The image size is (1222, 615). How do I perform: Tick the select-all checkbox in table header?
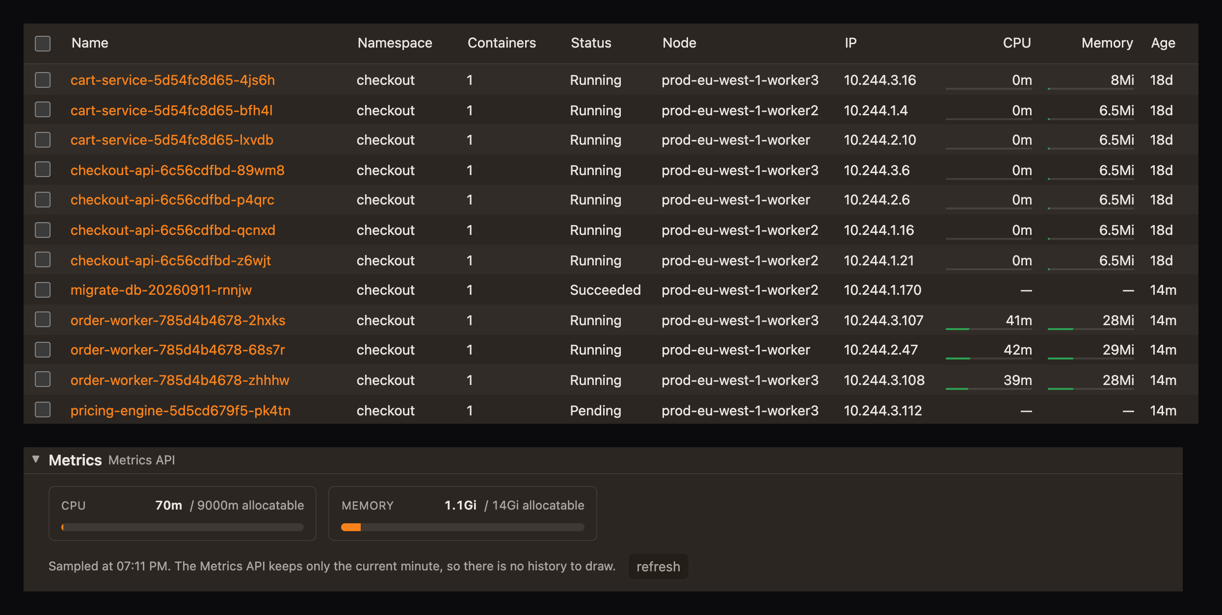43,43
